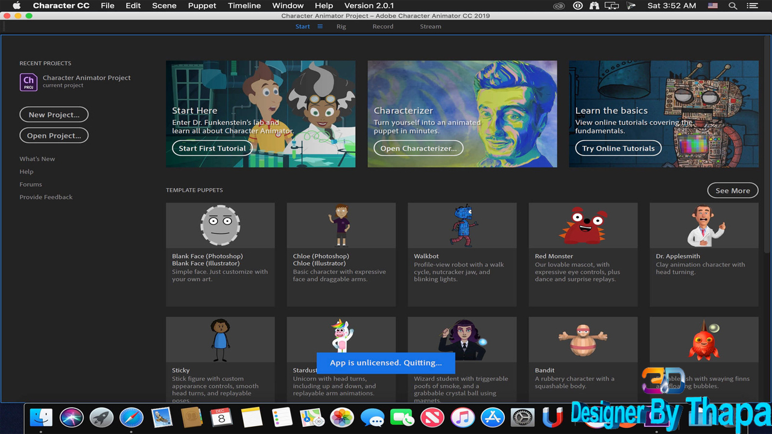
Task: Switch to the Stream workspace tab
Action: tap(431, 27)
